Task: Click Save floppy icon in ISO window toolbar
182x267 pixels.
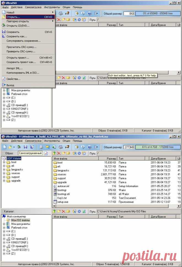Action: (26, 147)
